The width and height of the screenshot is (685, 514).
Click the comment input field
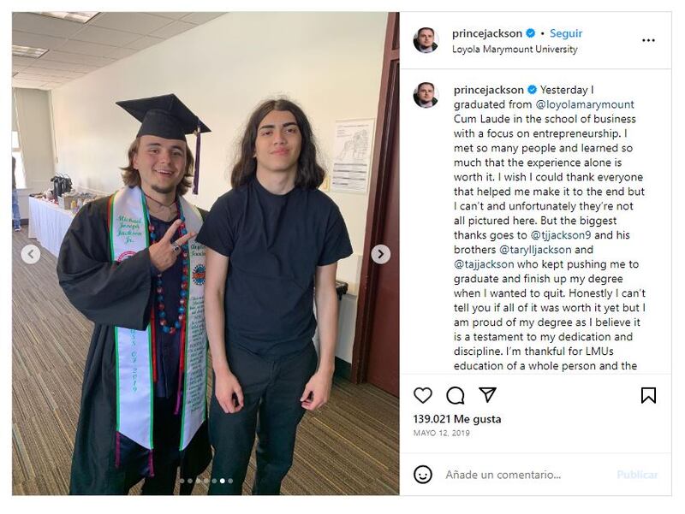pos(522,475)
